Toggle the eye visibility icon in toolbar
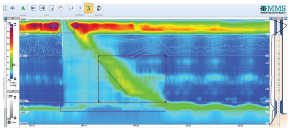Image resolution: width=290 pixels, height=130 pixels. click(13, 8)
